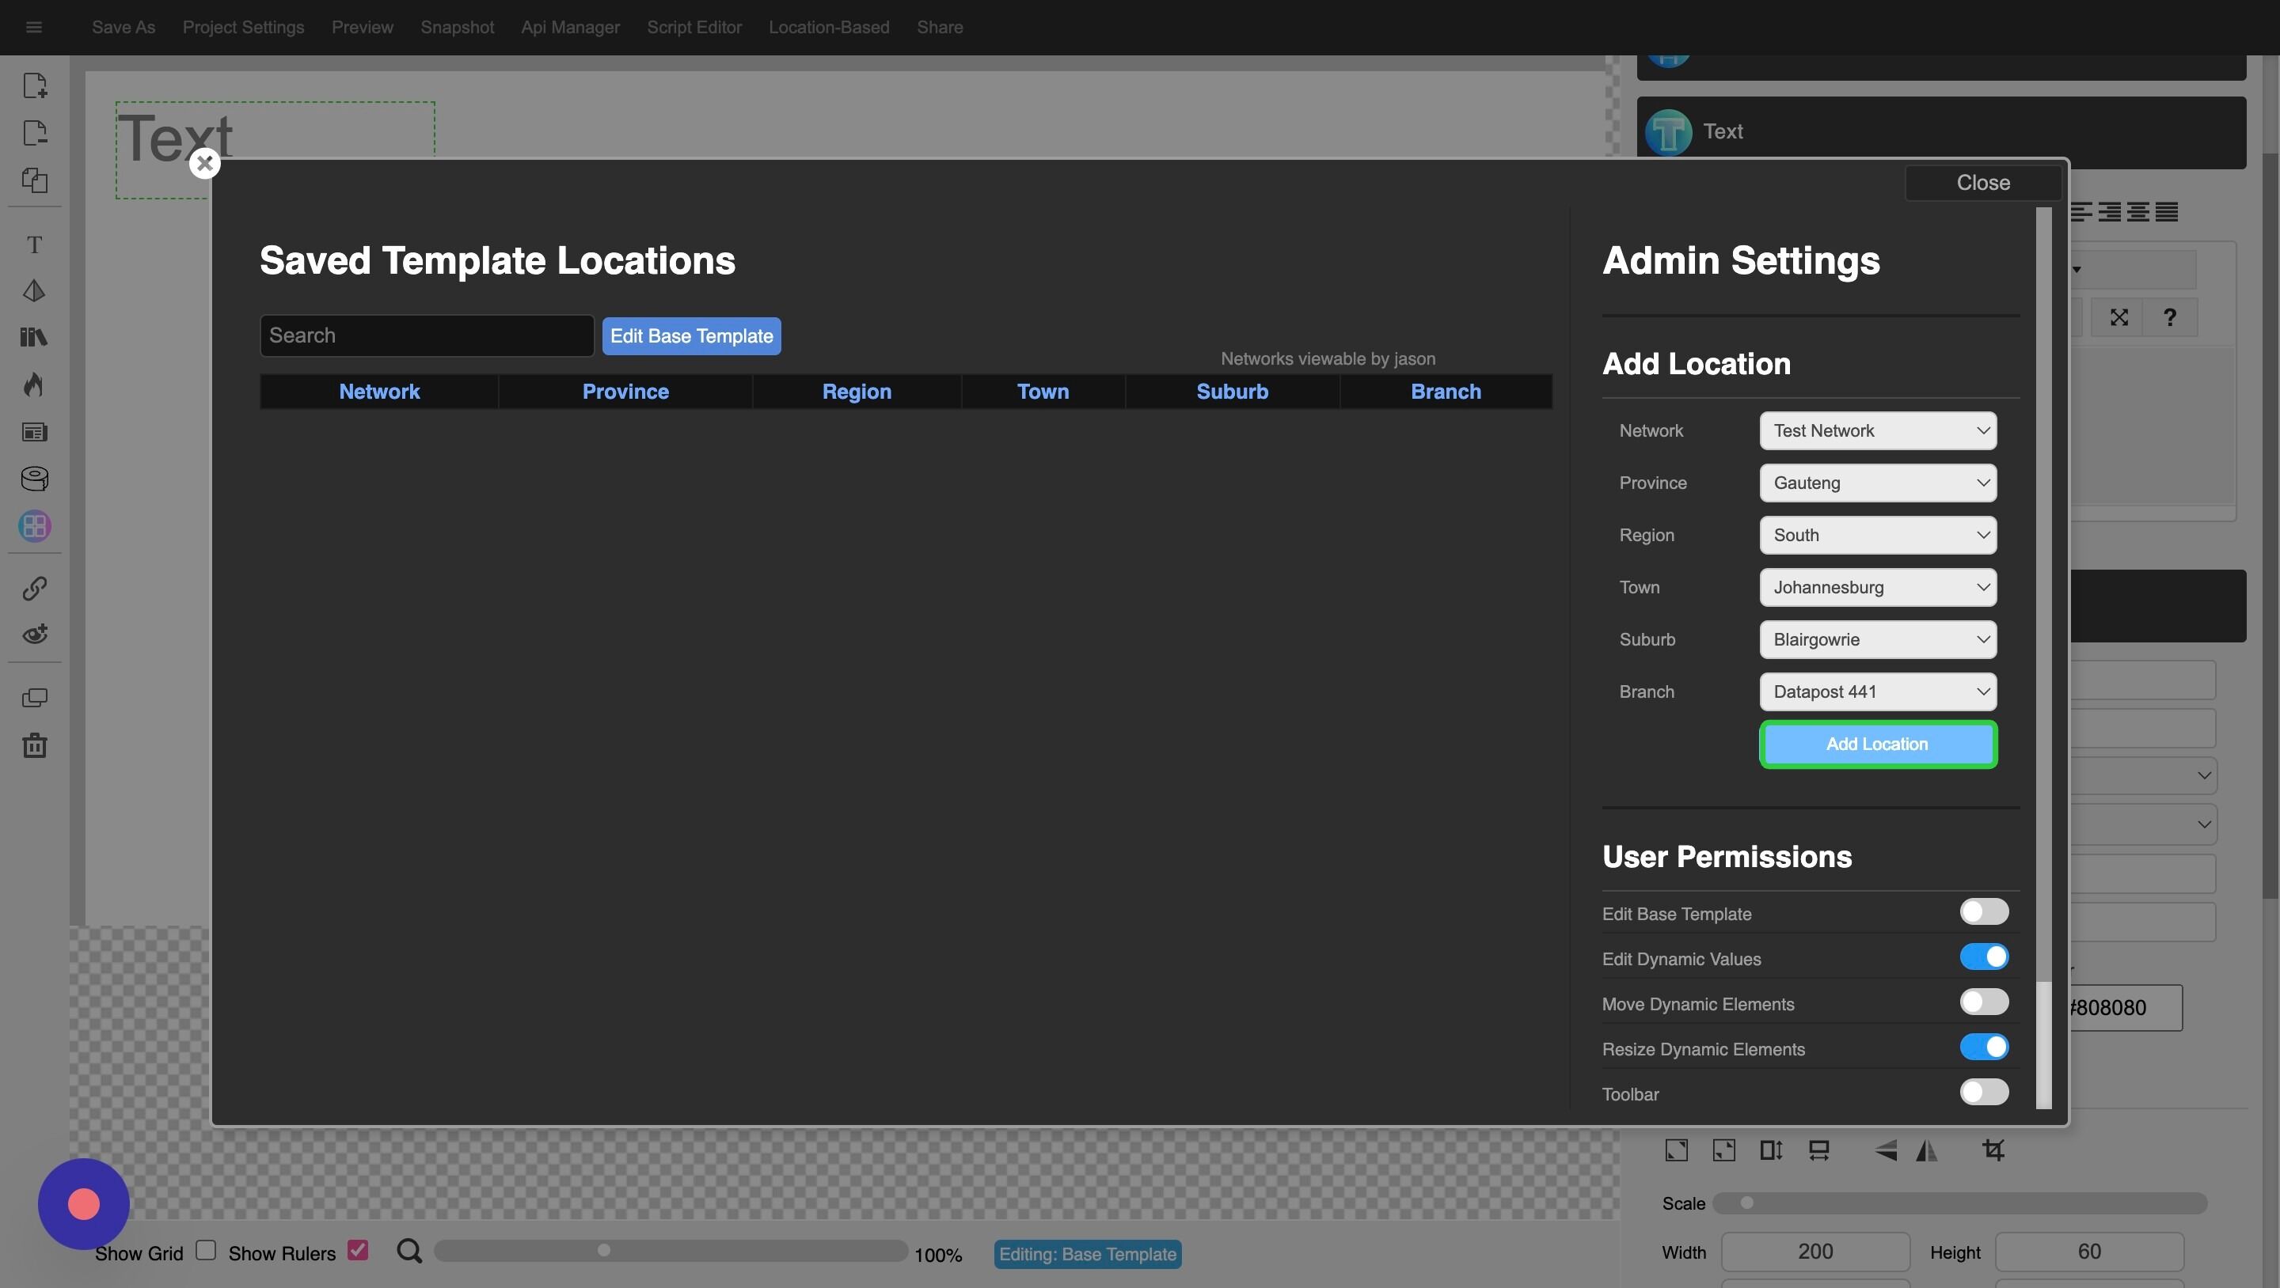This screenshot has height=1288, width=2280.
Task: Open Api Manager menu item
Action: (x=570, y=28)
